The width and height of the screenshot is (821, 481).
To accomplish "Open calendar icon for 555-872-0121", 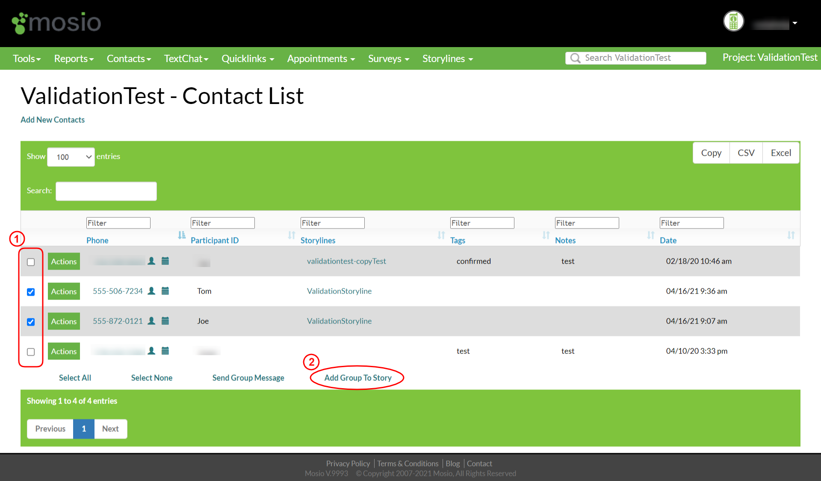I will coord(165,321).
